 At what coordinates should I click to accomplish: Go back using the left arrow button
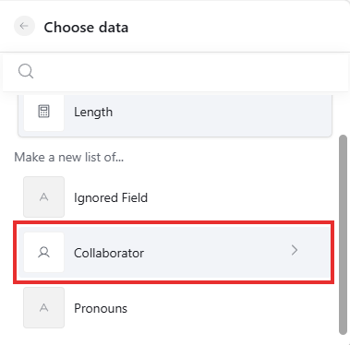tap(24, 26)
